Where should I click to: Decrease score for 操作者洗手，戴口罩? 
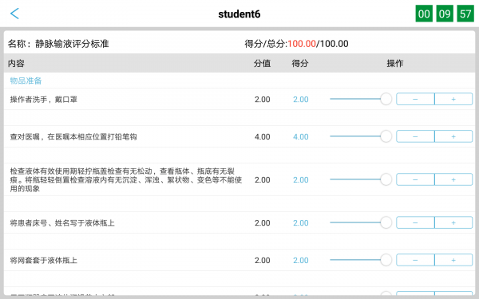tap(415, 99)
